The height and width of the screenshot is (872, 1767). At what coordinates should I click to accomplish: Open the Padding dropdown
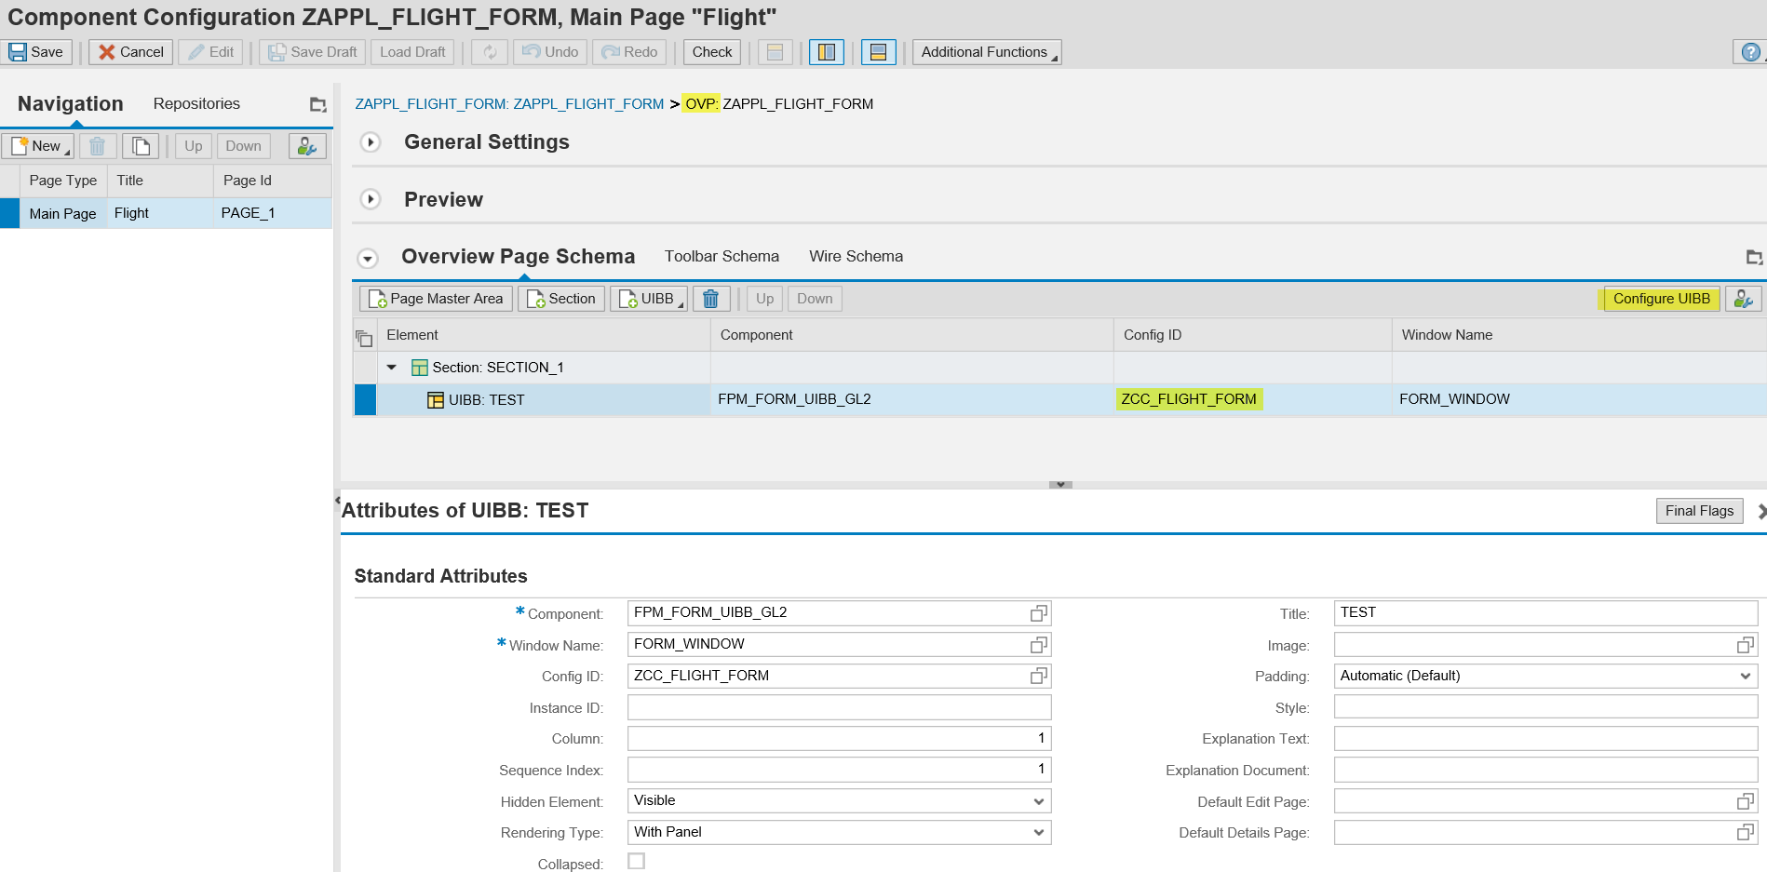click(x=1747, y=676)
